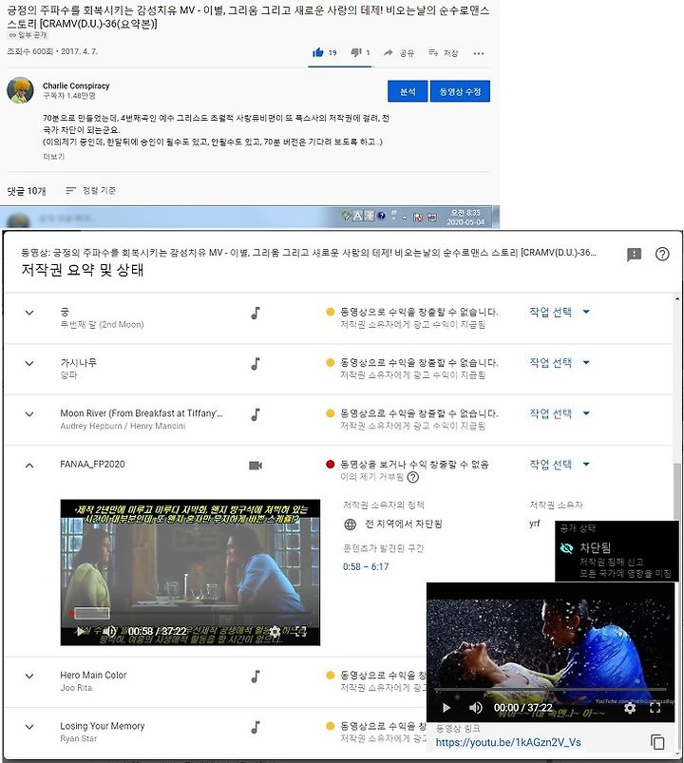The image size is (684, 763).
Task: Click the blocked eye icon beside 차단됨
Action: tap(567, 548)
